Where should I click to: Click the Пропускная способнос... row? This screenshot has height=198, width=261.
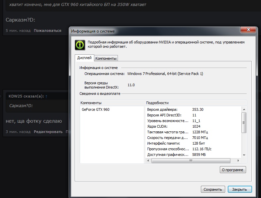(x=193, y=149)
